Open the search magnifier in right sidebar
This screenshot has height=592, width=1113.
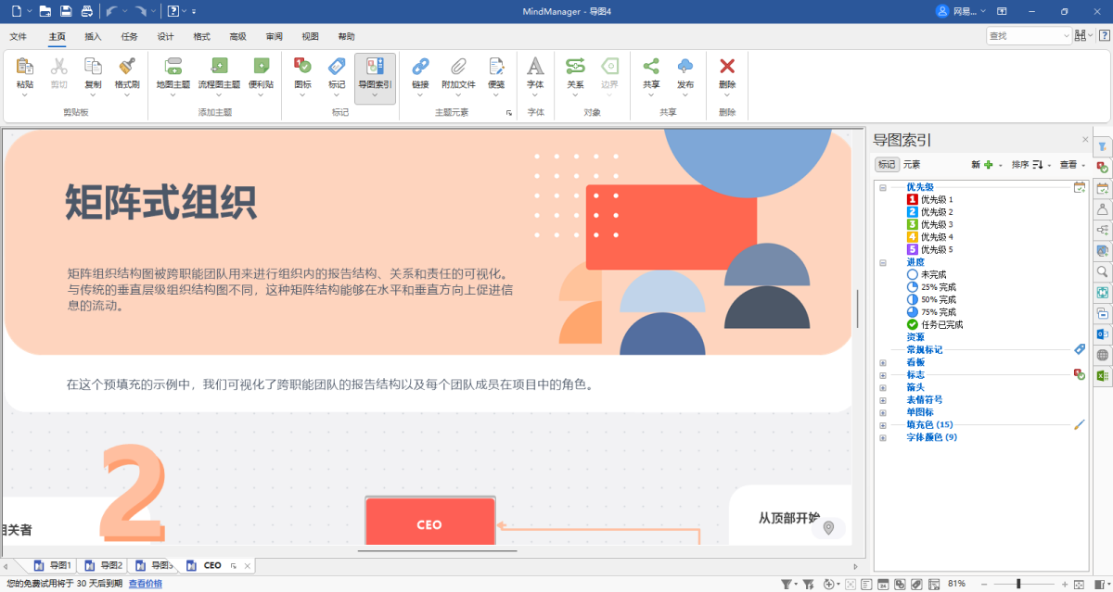(1102, 271)
